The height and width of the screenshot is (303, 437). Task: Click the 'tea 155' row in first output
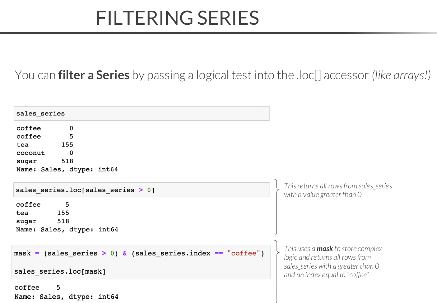click(45, 145)
